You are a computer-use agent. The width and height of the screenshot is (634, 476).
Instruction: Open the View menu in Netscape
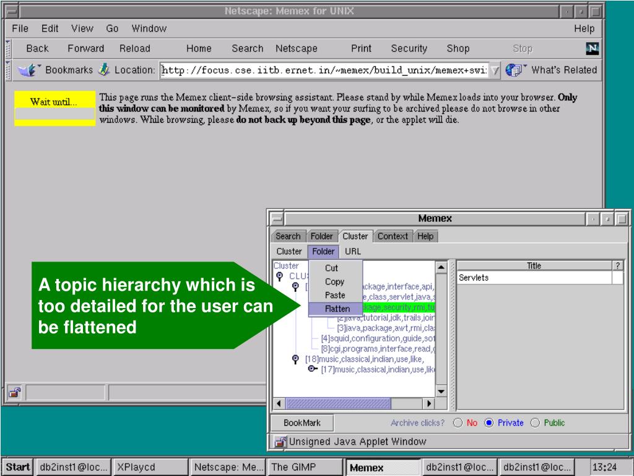[x=82, y=29]
